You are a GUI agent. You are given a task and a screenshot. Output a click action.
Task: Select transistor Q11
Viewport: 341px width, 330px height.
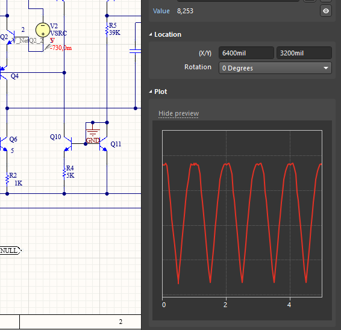pos(103,144)
